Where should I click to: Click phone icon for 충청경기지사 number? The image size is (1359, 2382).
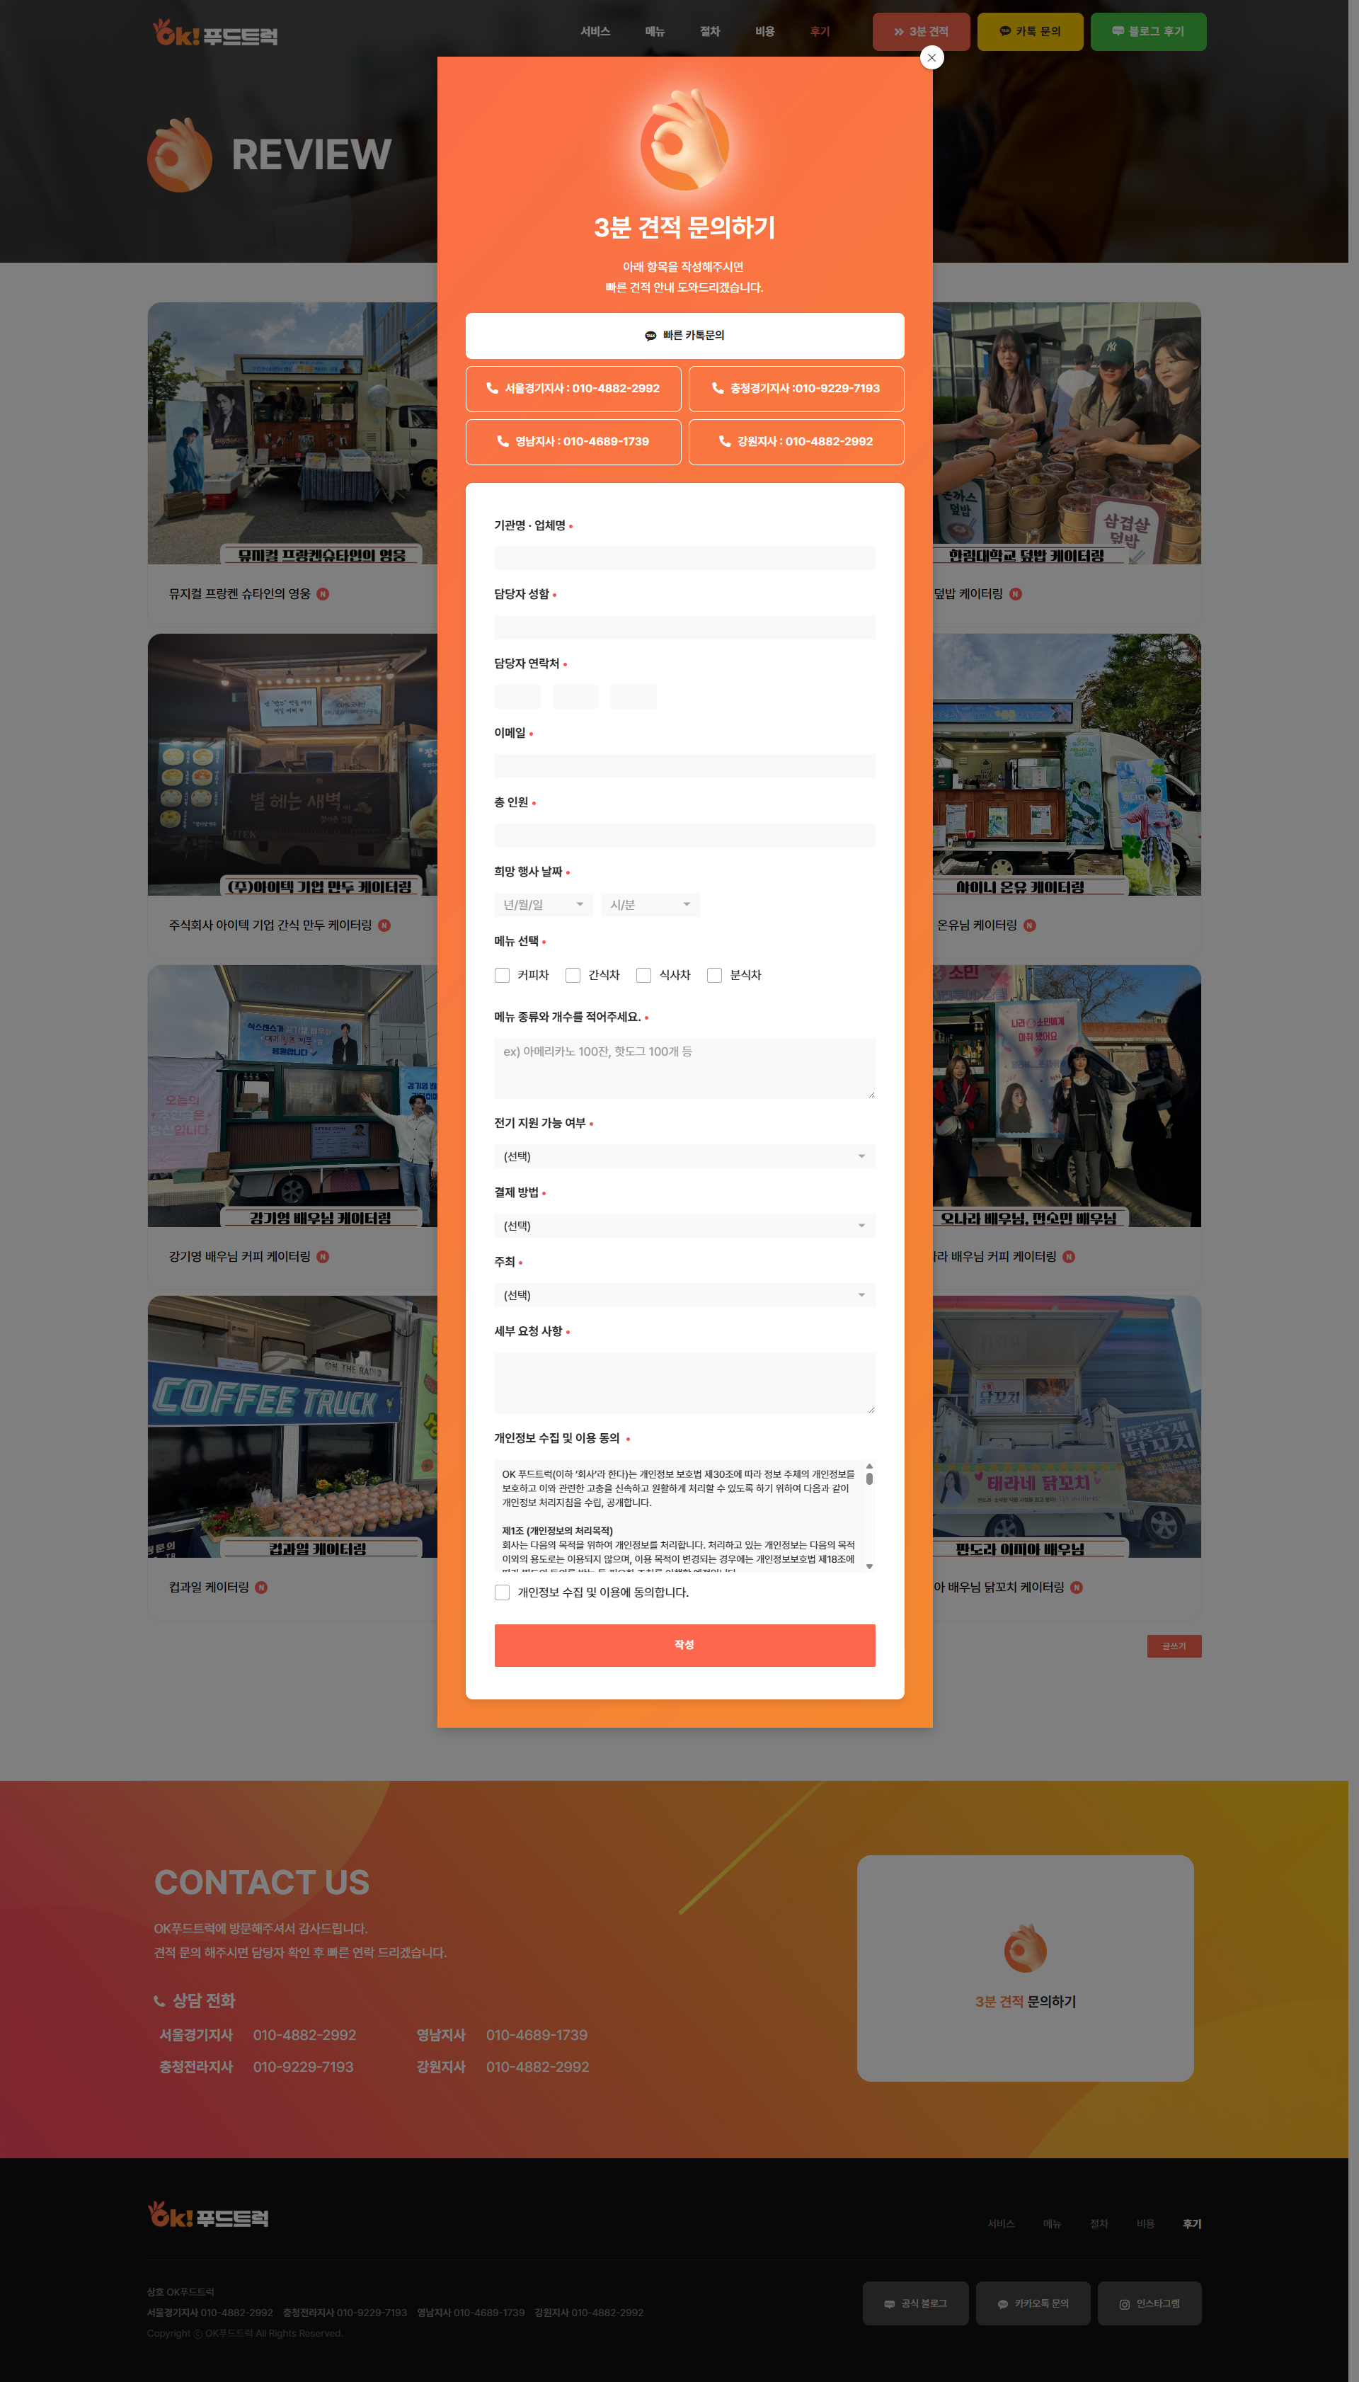717,389
